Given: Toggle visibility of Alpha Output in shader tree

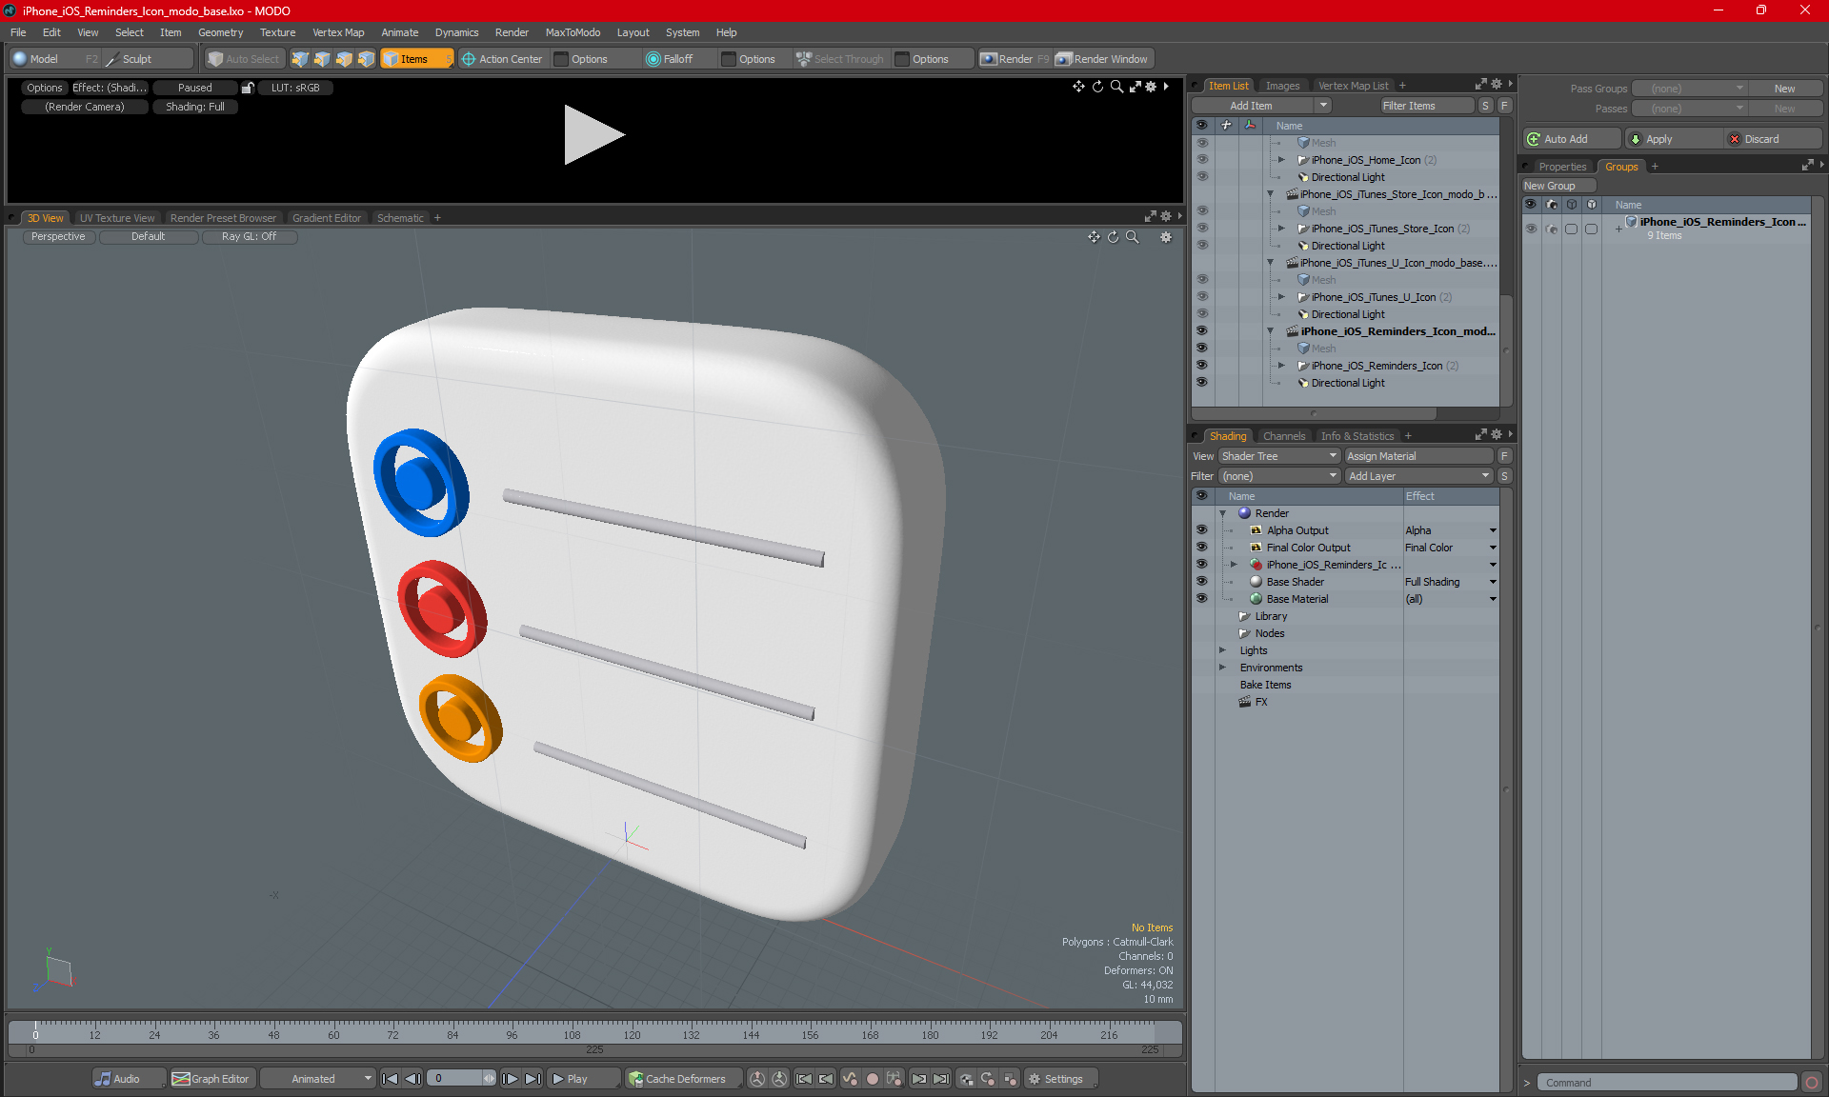Looking at the screenshot, I should 1201,530.
